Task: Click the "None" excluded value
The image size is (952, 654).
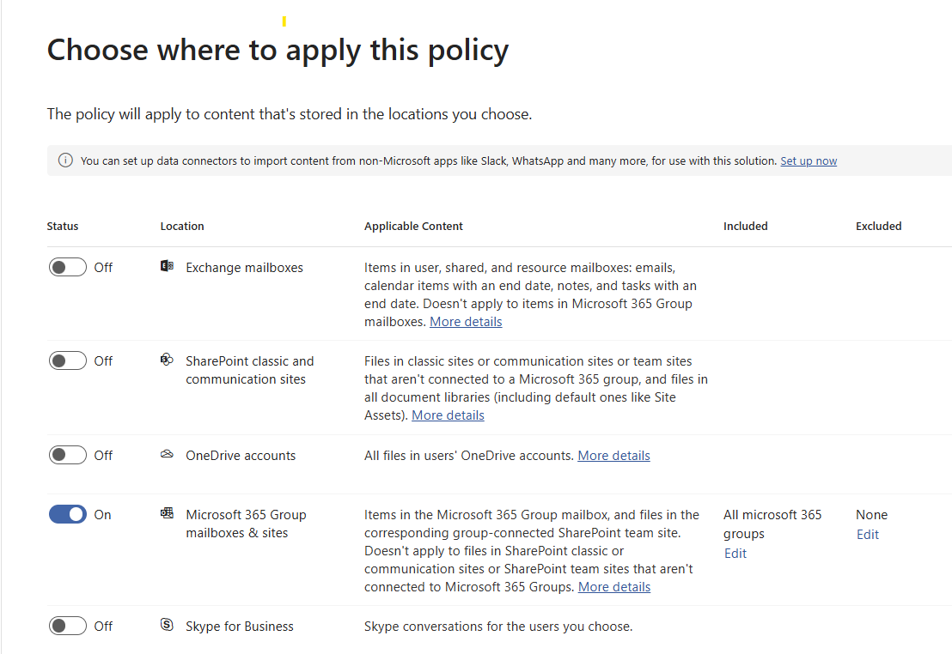Action: 872,514
